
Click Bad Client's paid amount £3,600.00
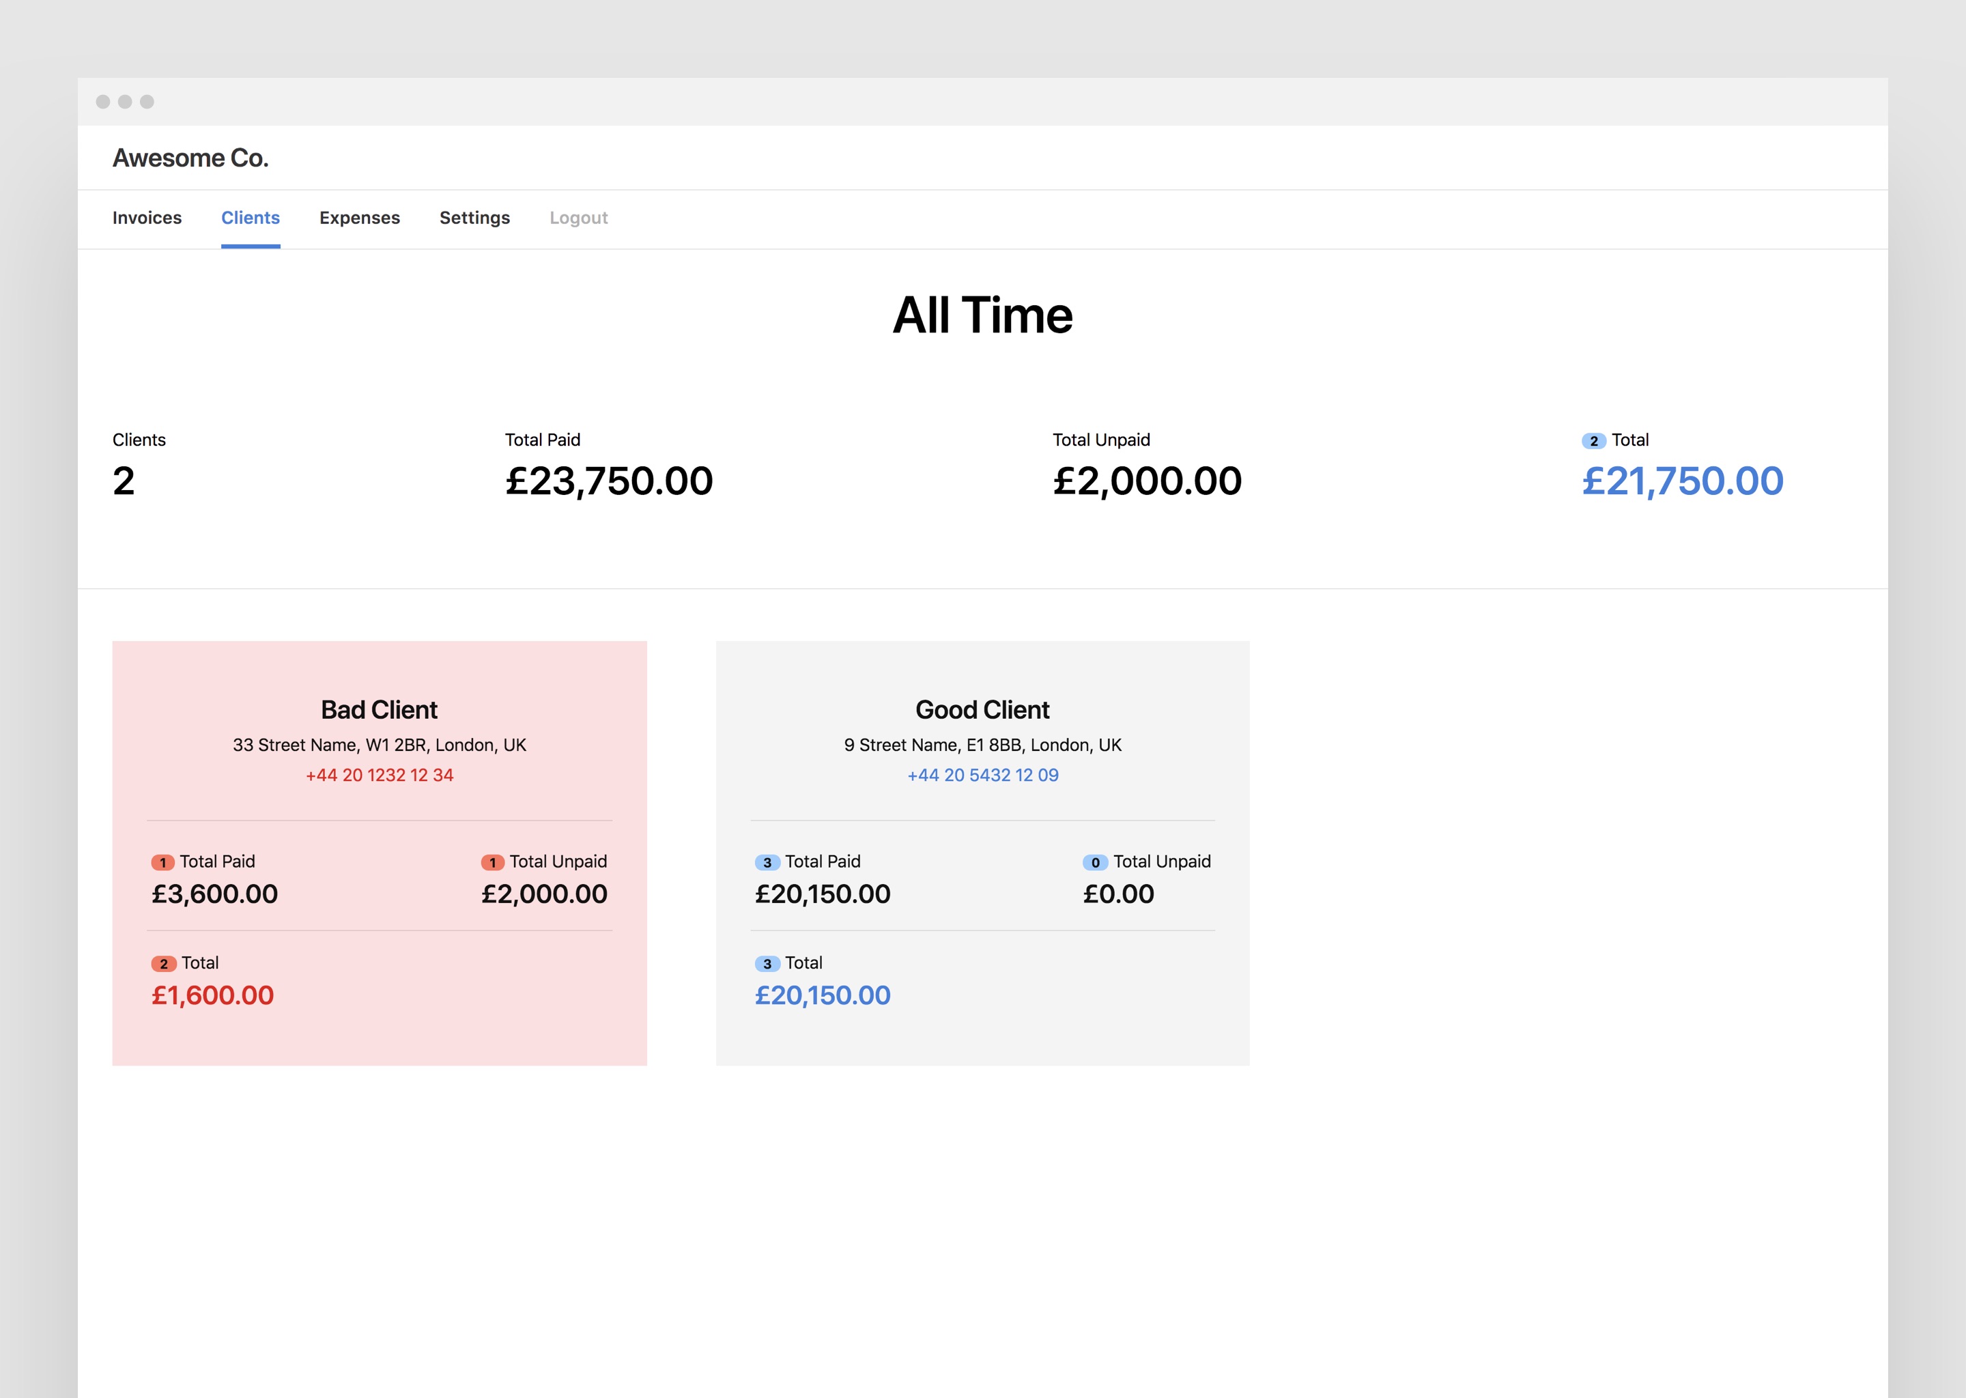tap(214, 894)
